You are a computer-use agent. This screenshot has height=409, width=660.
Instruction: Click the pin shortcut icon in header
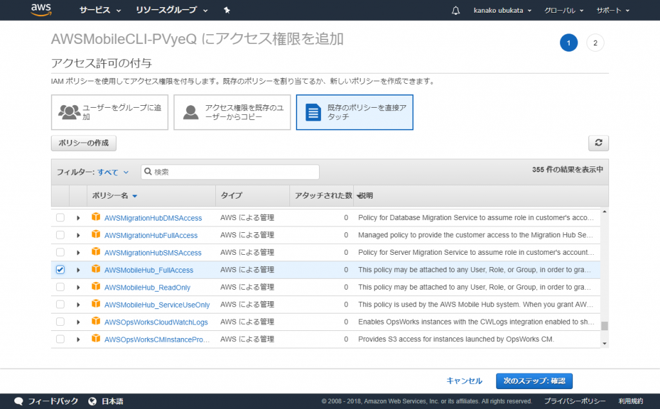point(227,10)
